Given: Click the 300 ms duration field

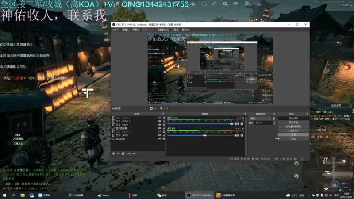Looking at the screenshot, I should [x=263, y=123].
